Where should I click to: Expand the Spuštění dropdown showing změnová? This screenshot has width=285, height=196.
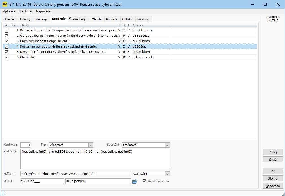pyautogui.click(x=168, y=145)
